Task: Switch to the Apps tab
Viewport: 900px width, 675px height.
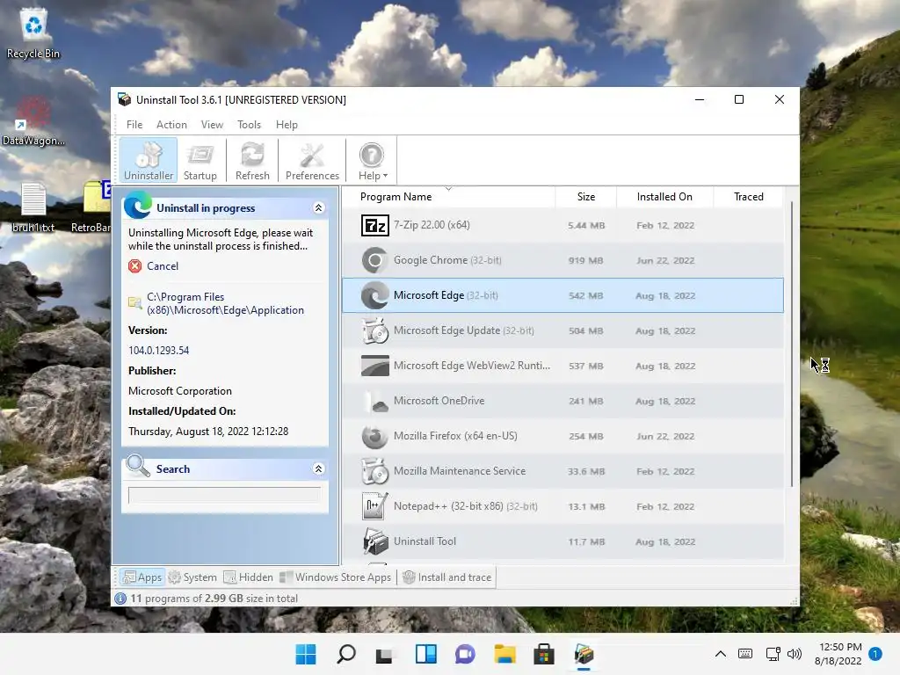Action: [142, 577]
